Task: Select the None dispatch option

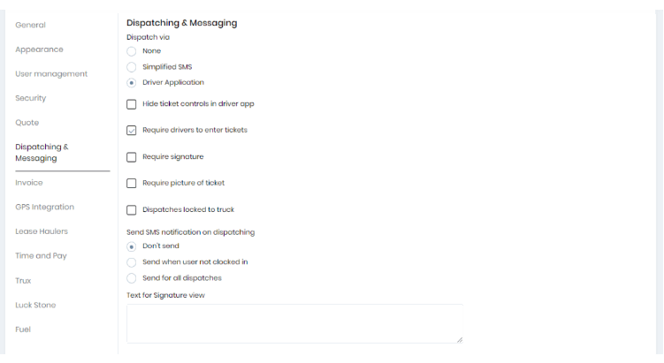Action: point(132,51)
